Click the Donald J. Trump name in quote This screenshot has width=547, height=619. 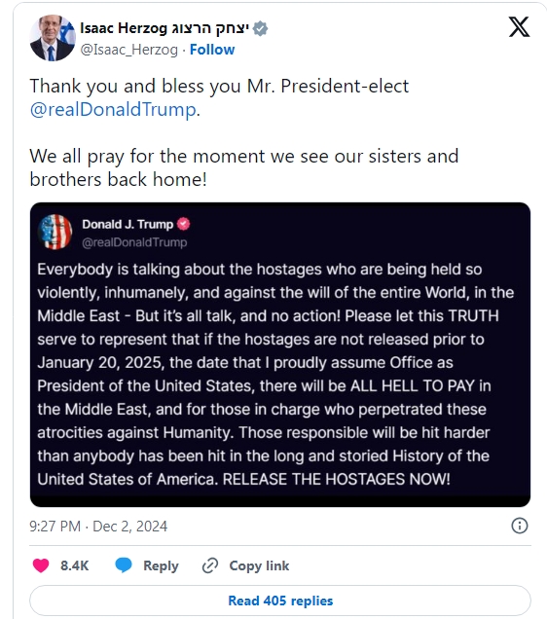128,224
